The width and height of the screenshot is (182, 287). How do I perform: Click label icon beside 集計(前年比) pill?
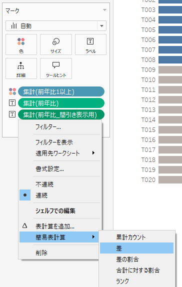click(x=12, y=103)
